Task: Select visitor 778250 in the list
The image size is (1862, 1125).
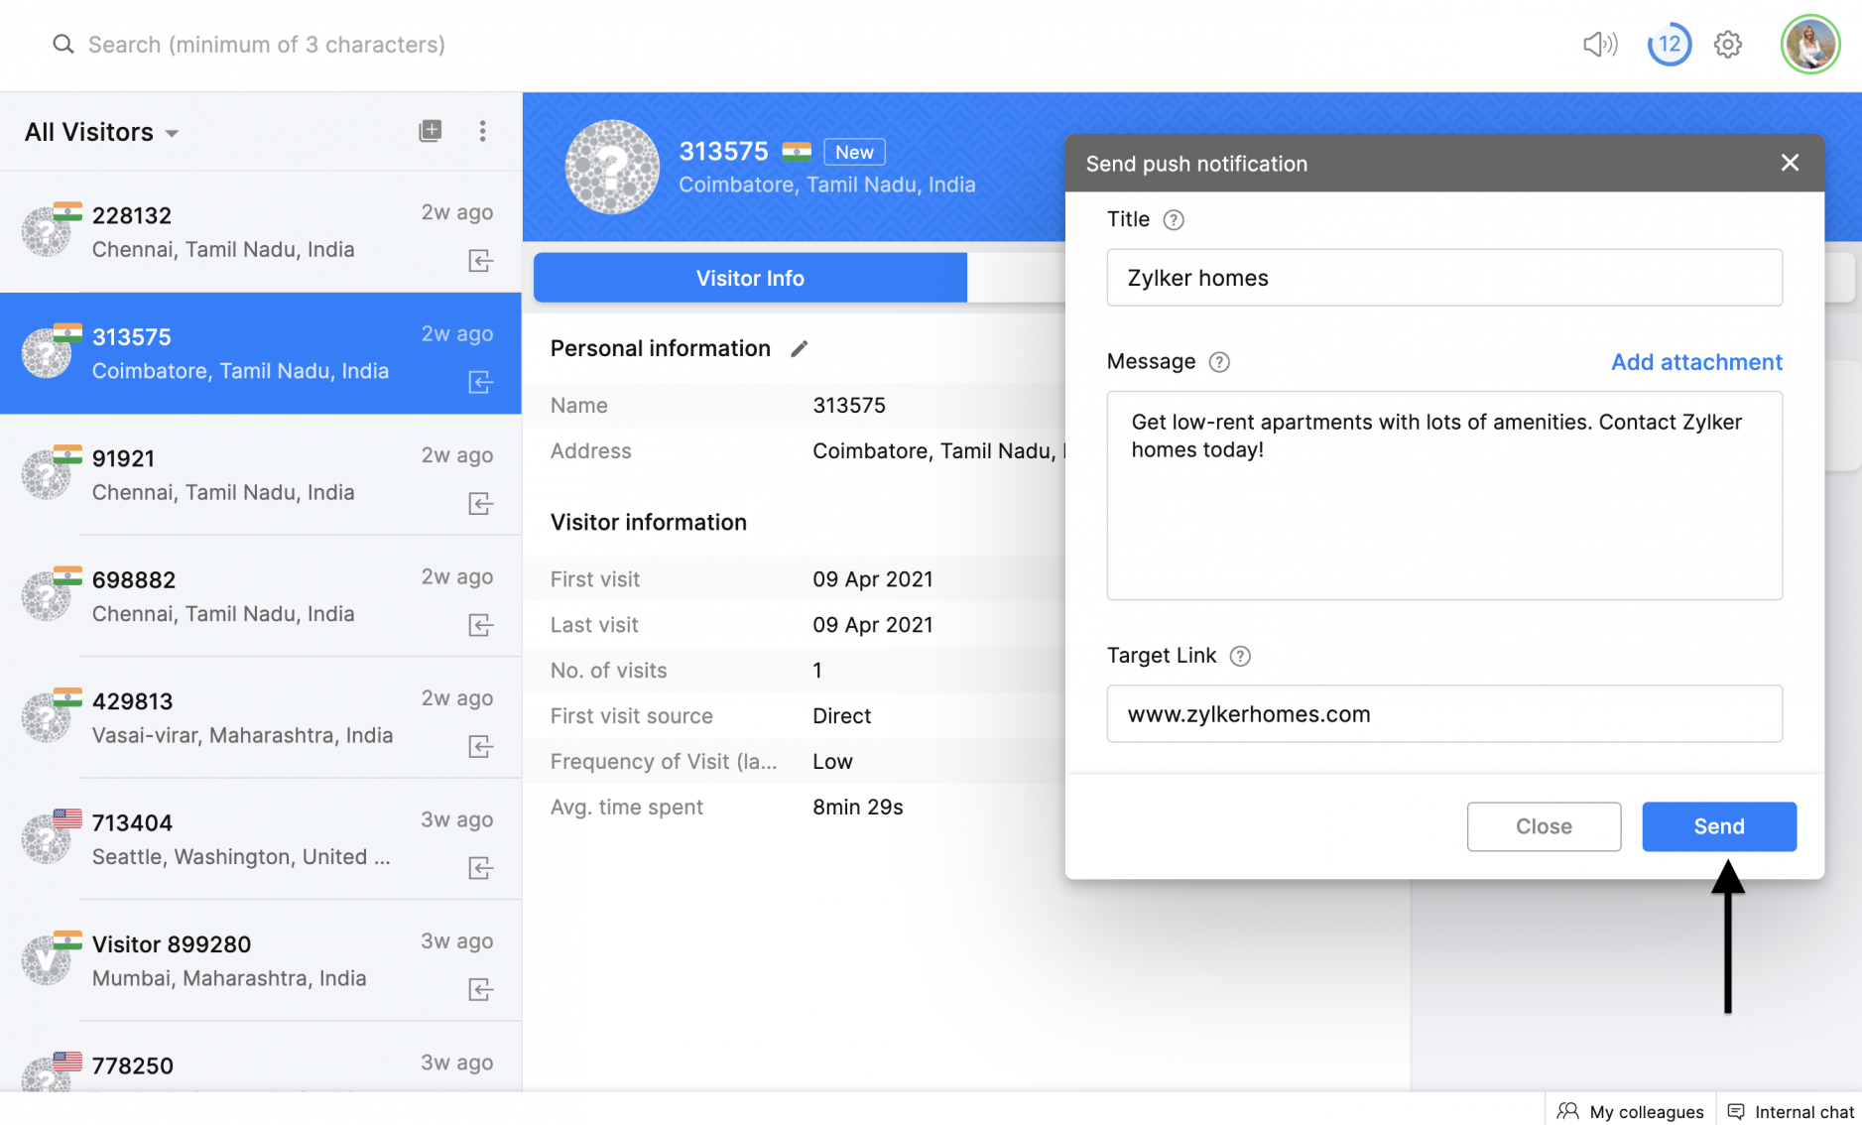Action: [x=261, y=1058]
